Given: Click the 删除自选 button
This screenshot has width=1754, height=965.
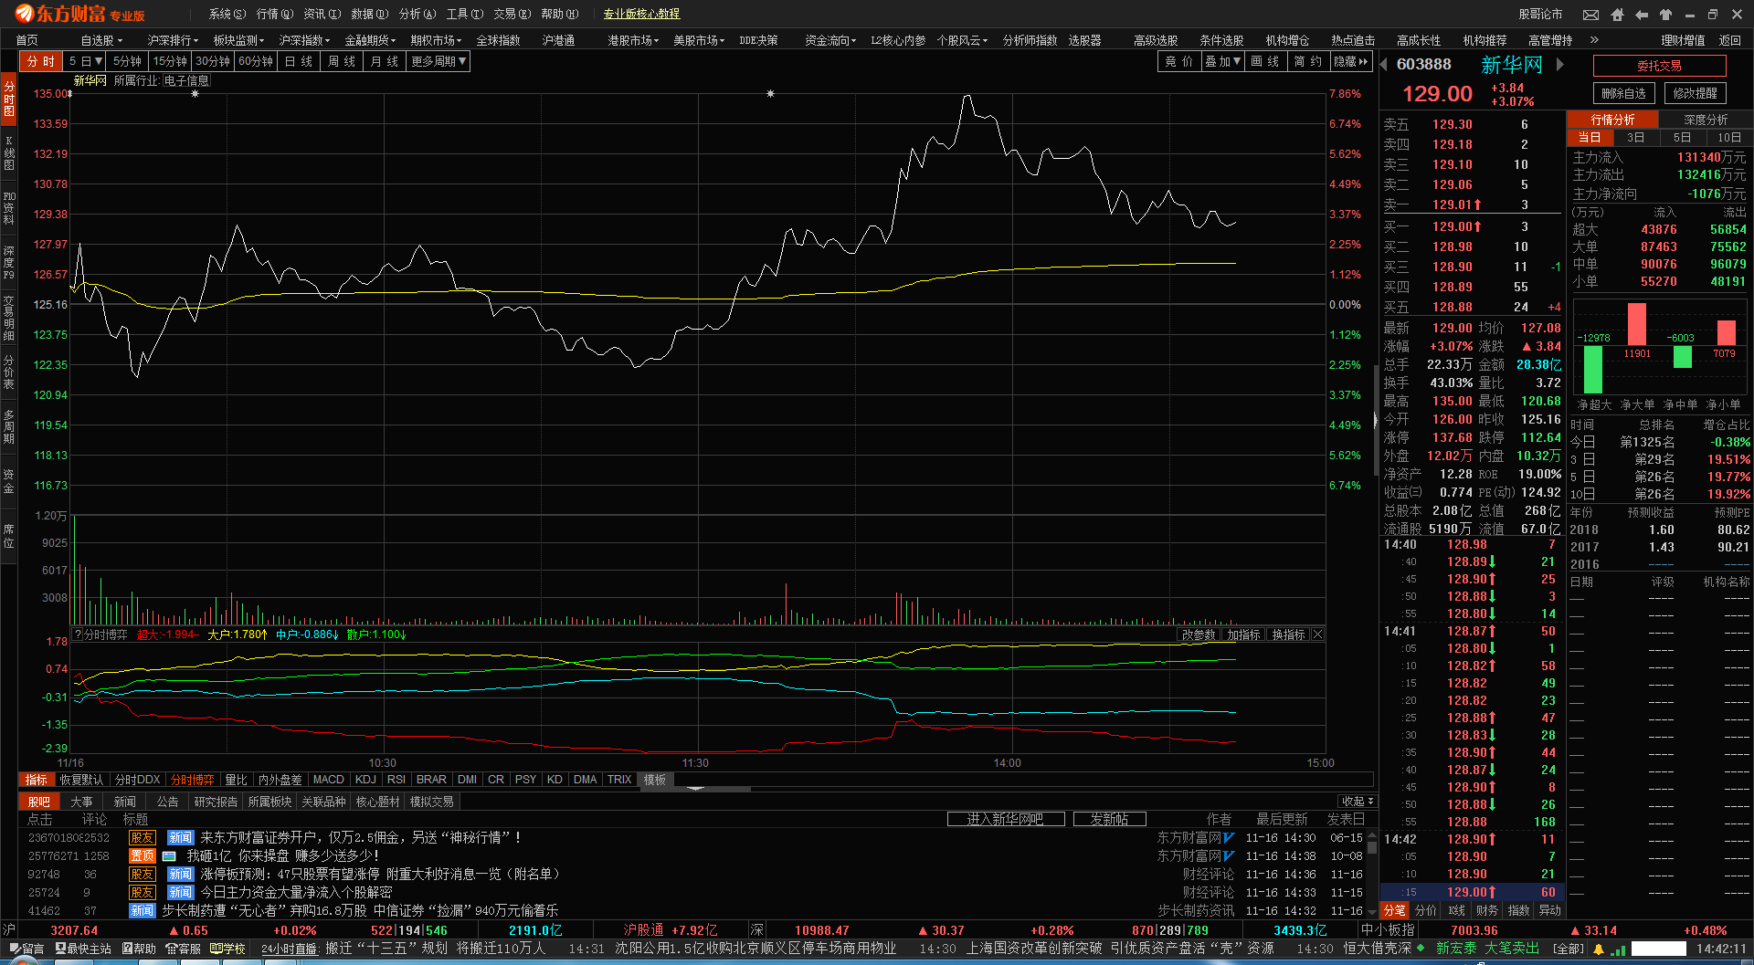Looking at the screenshot, I should pos(1623,93).
